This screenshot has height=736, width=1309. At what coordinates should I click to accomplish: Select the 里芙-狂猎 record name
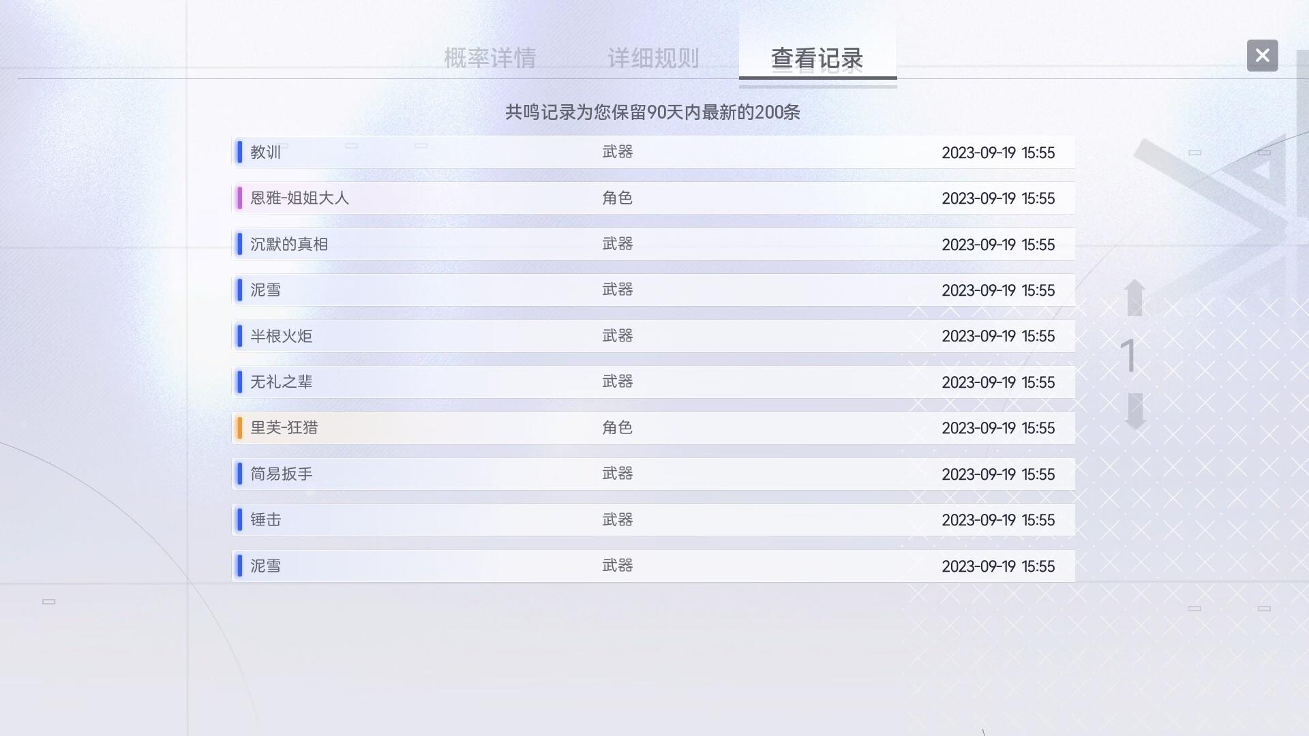(x=284, y=428)
